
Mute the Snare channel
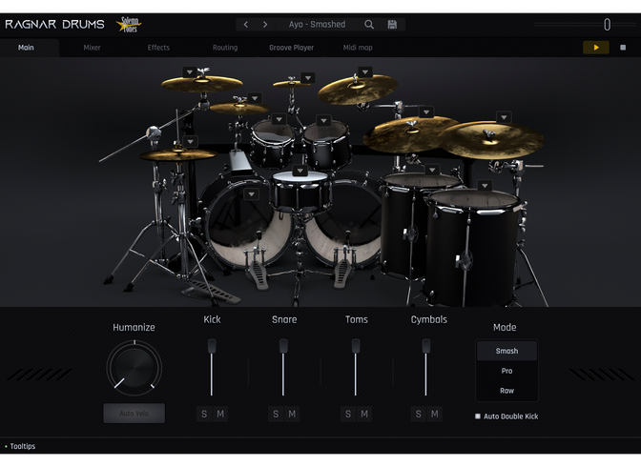[292, 414]
